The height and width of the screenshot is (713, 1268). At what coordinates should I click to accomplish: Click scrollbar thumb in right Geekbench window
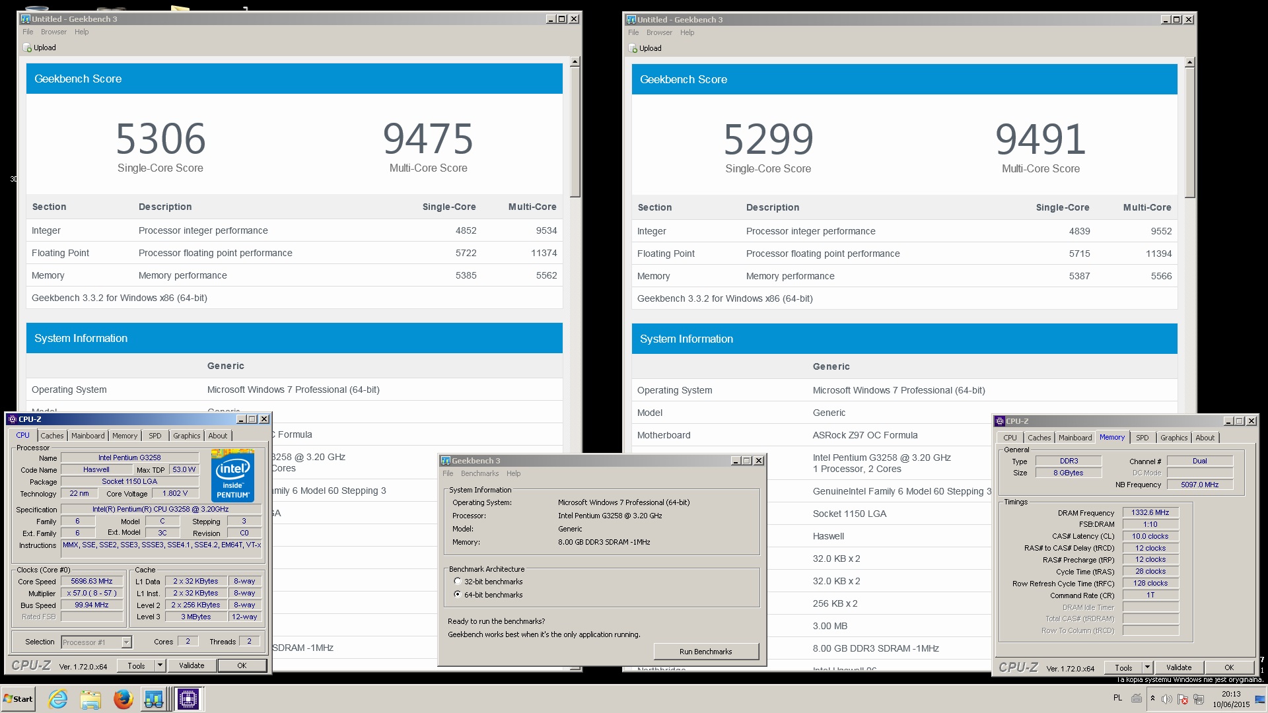1190,133
